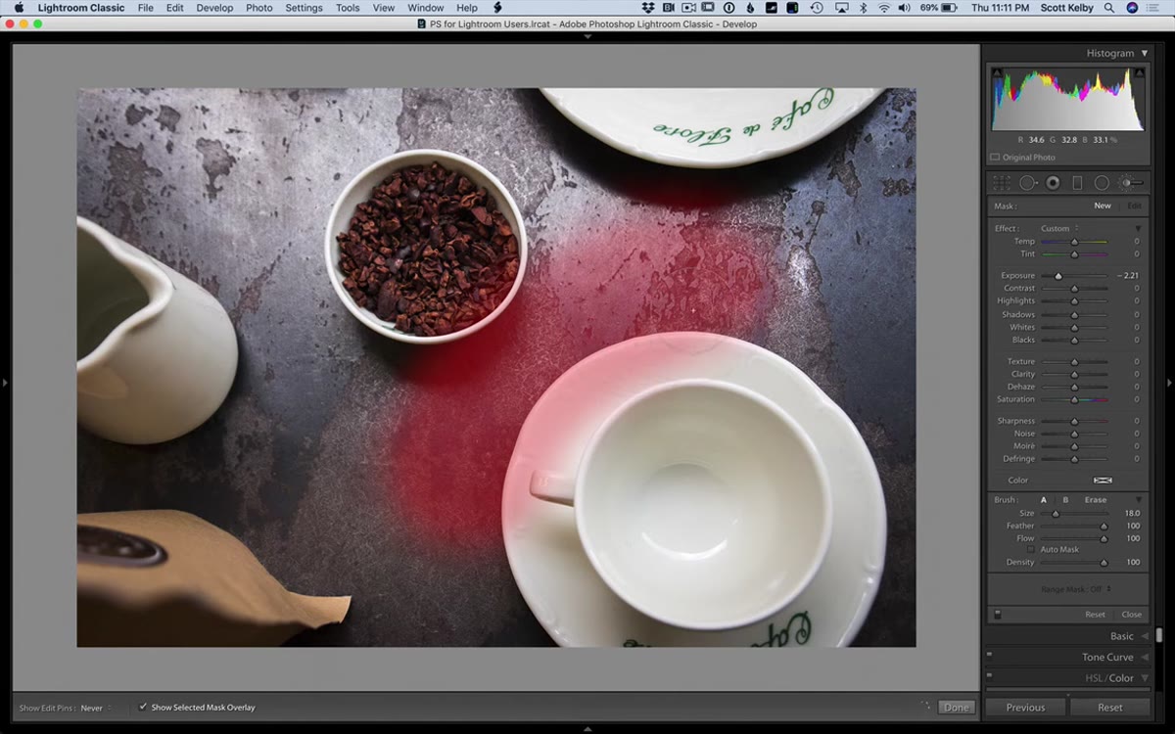Select the Graduated Filter tool
Image resolution: width=1175 pixels, height=734 pixels.
1077,183
